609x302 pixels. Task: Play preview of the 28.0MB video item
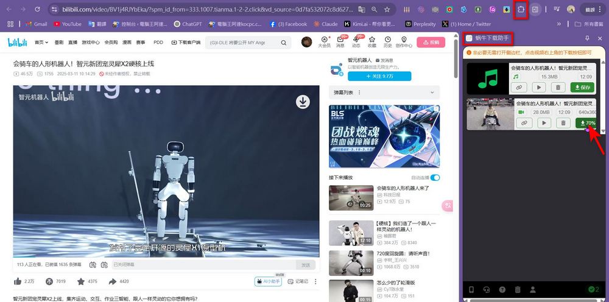point(544,123)
